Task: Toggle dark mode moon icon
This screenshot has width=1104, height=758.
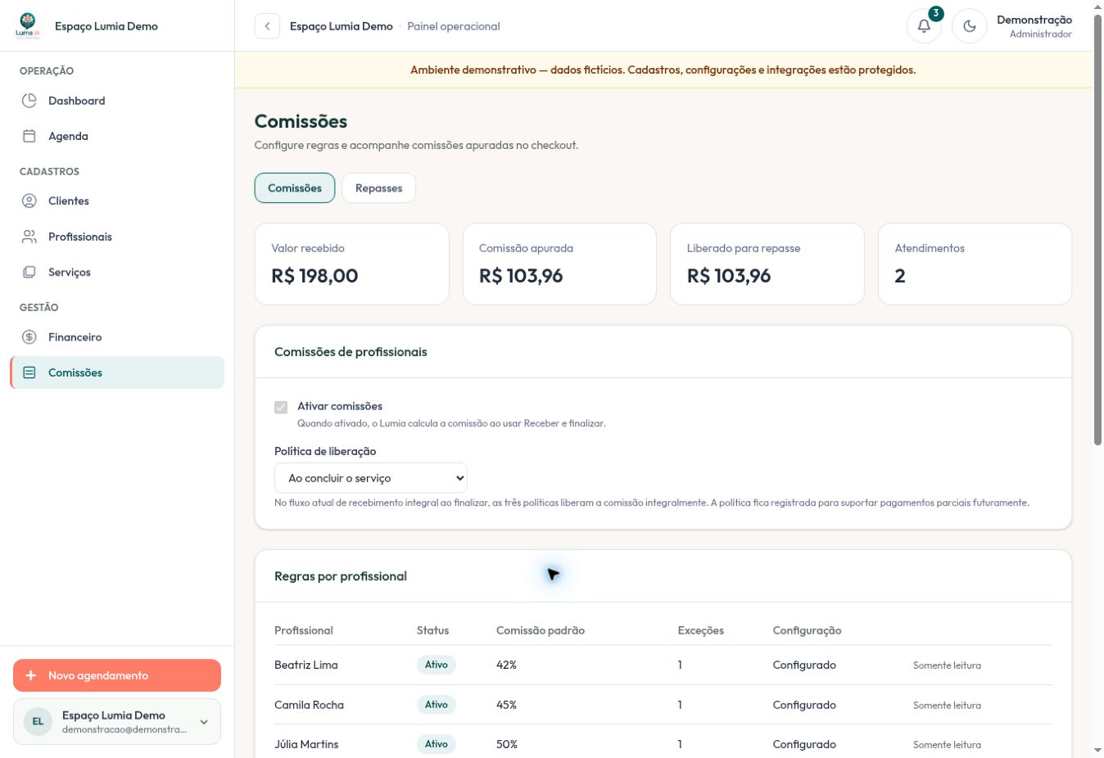Action: [970, 26]
